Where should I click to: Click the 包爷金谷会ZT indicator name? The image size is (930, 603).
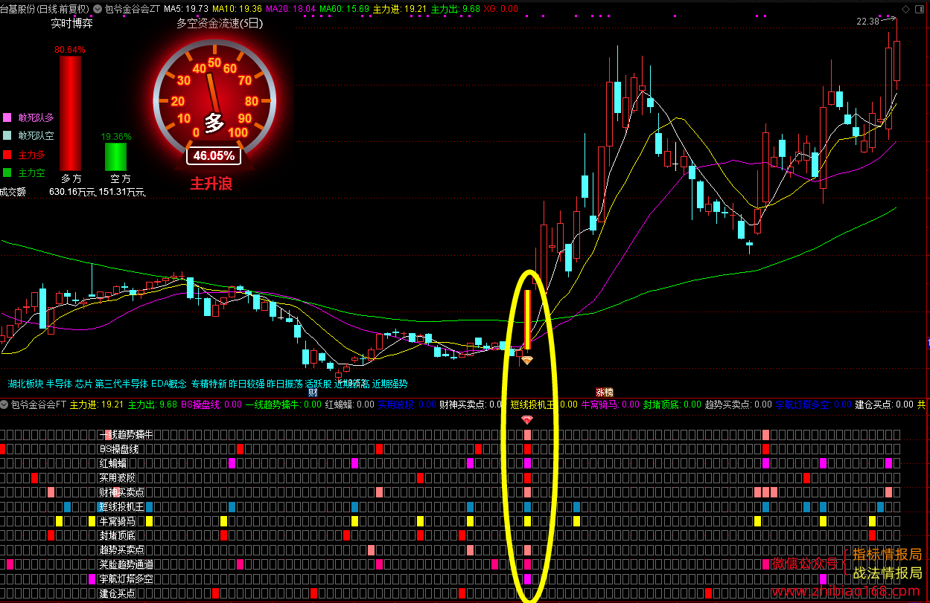click(133, 9)
